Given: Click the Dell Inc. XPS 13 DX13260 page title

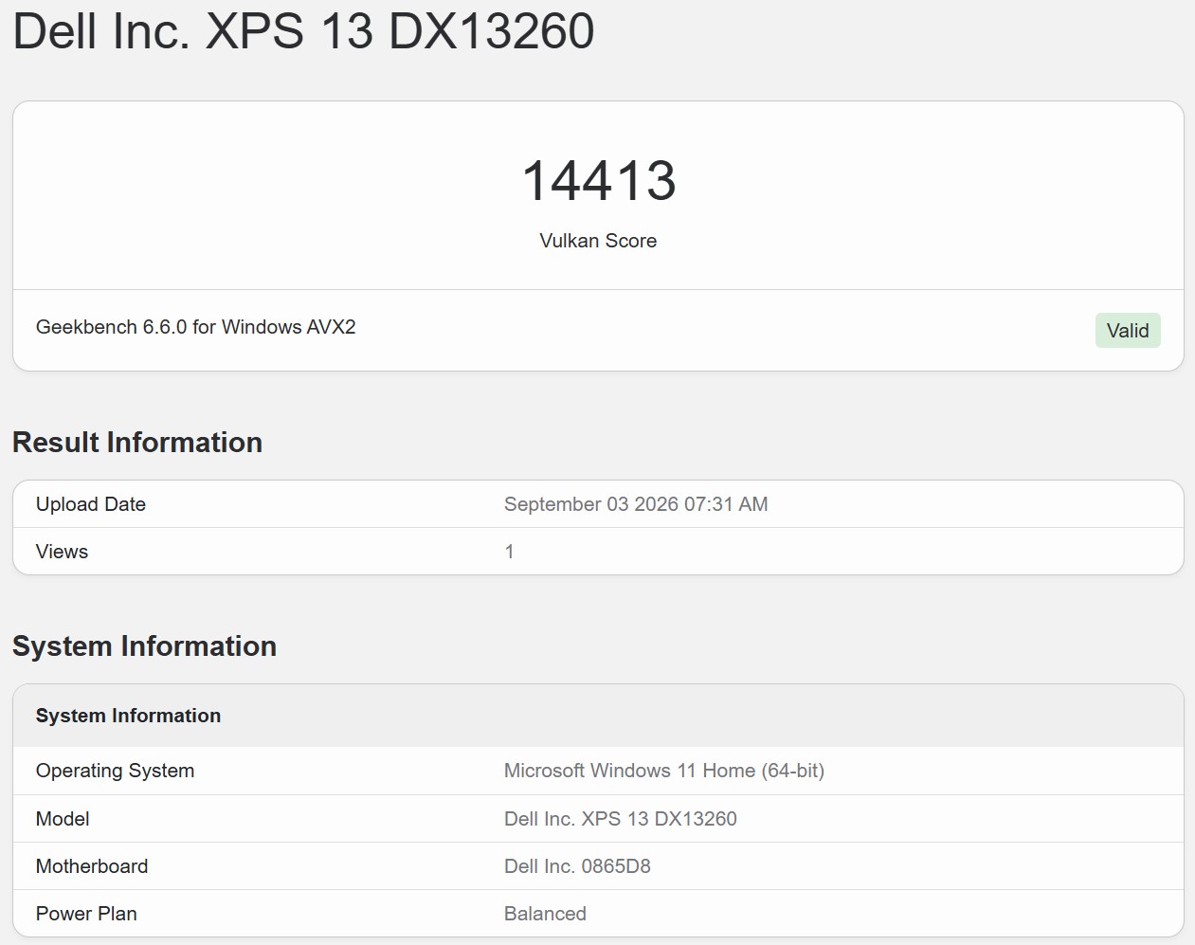Looking at the screenshot, I should (x=303, y=31).
